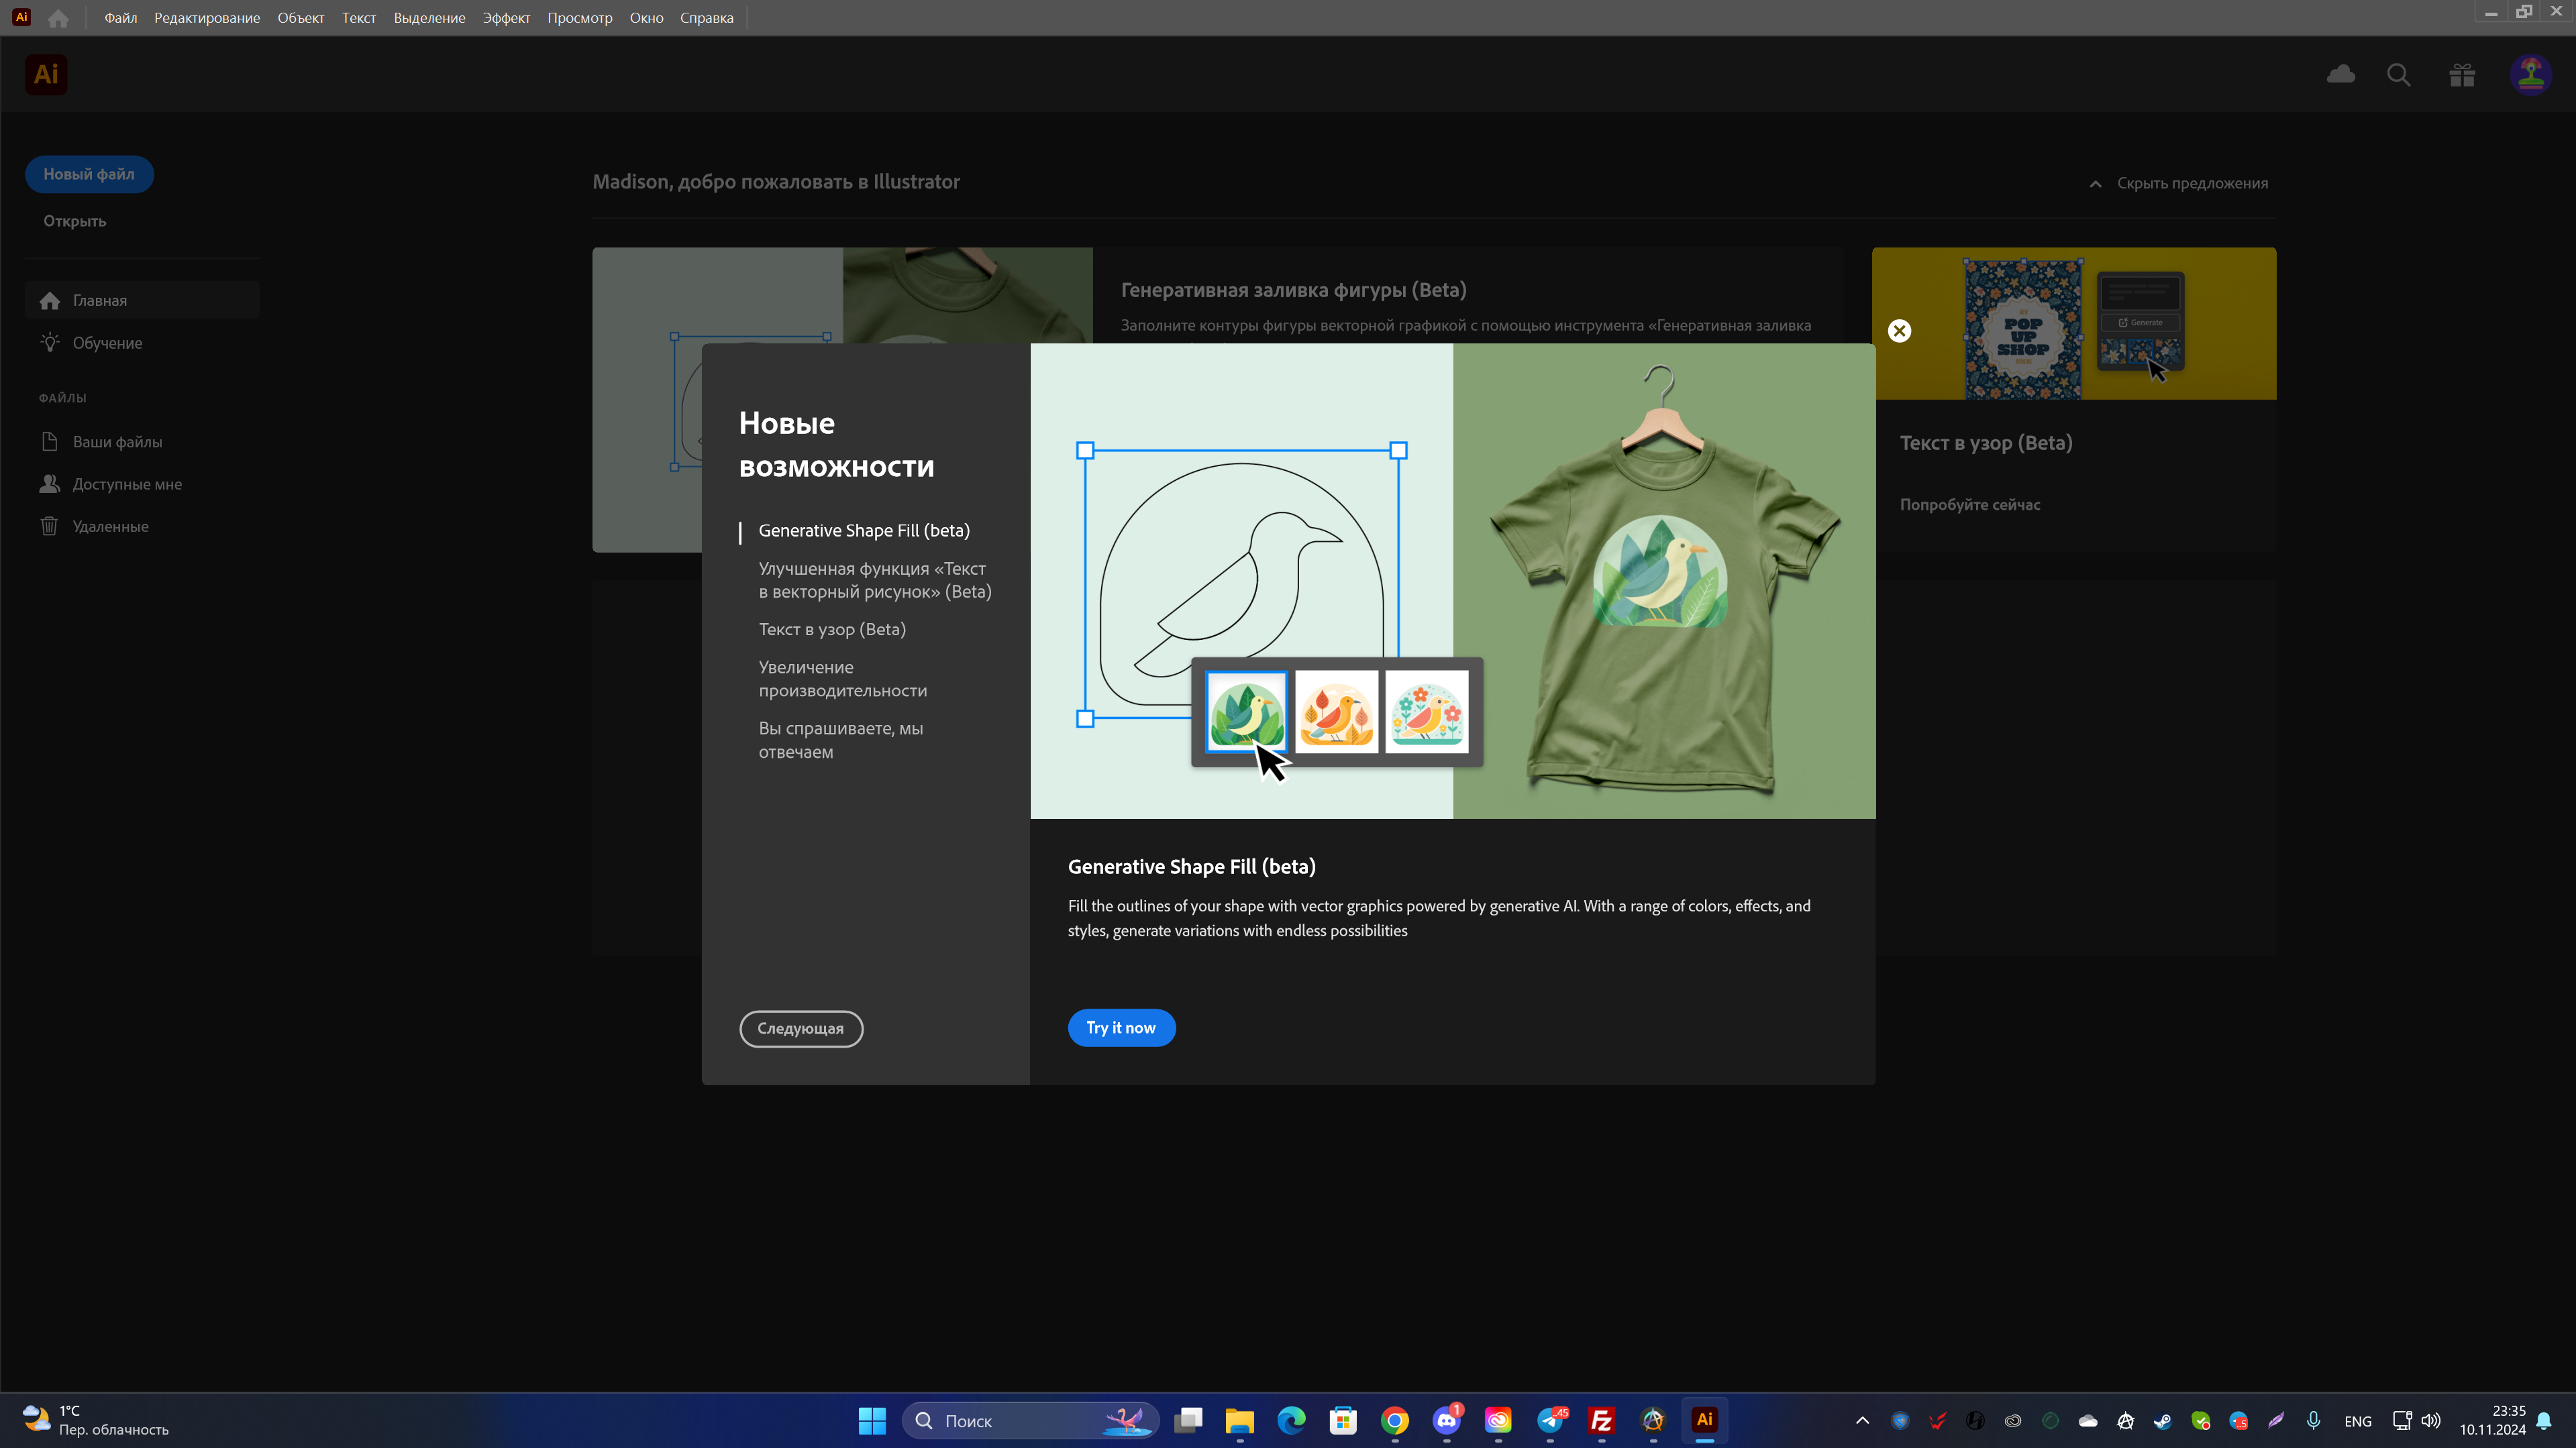This screenshot has height=1448, width=2576.
Task: Open clock and date 23:35 panel
Action: 2493,1420
